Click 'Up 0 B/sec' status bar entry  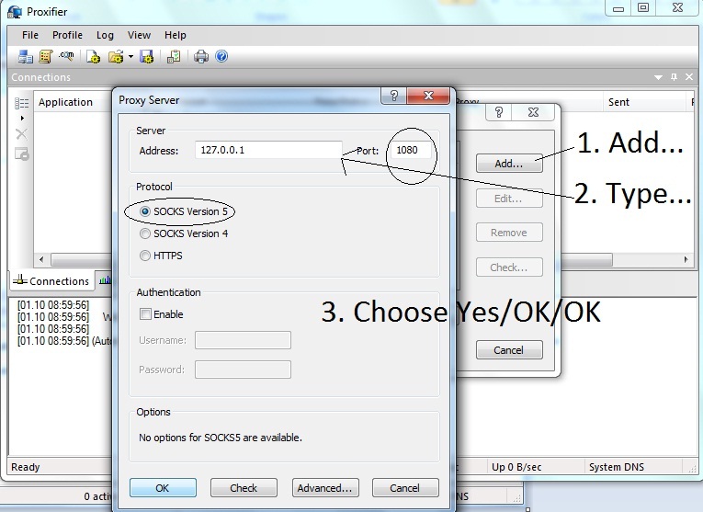tap(516, 467)
